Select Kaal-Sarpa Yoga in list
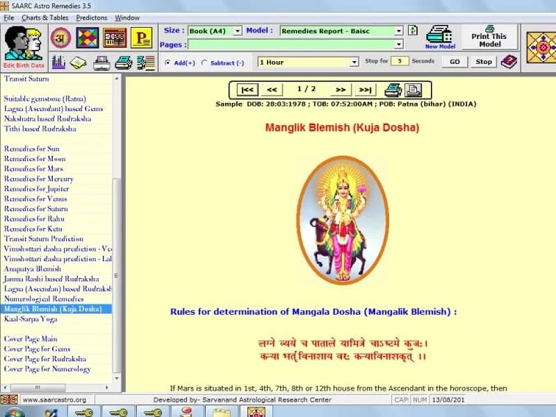The width and height of the screenshot is (556, 417). pyautogui.click(x=31, y=319)
